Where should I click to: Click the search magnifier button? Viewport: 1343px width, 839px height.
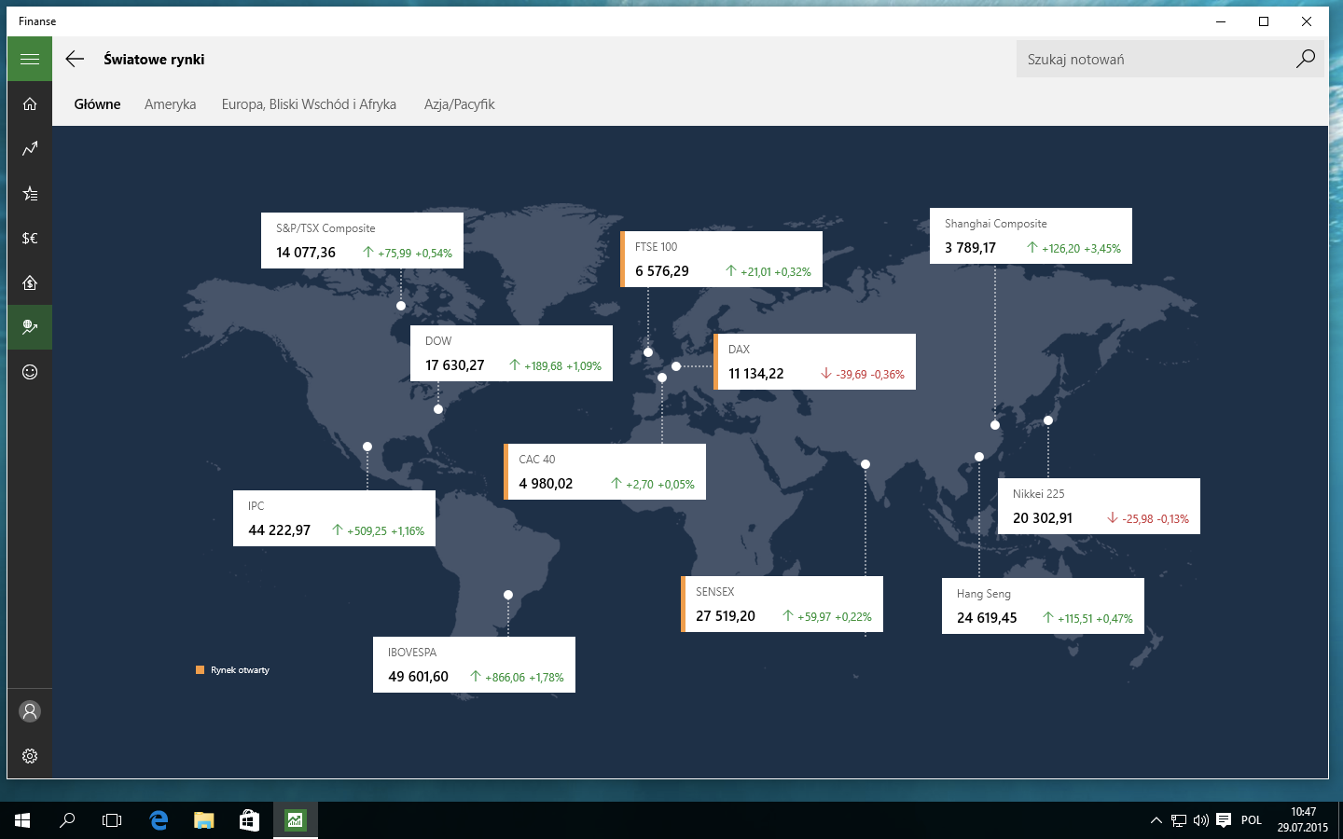coord(1306,59)
